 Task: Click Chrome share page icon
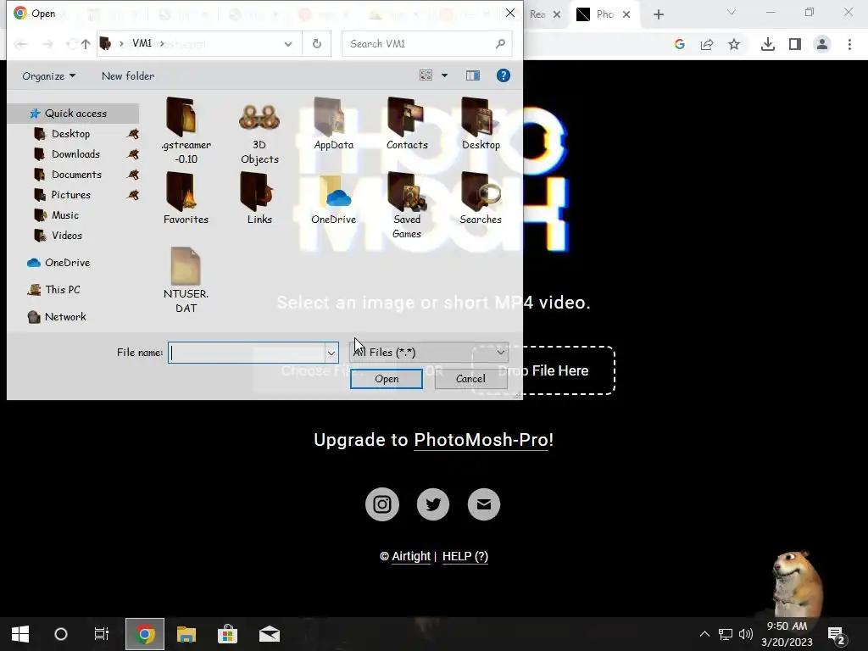click(707, 44)
